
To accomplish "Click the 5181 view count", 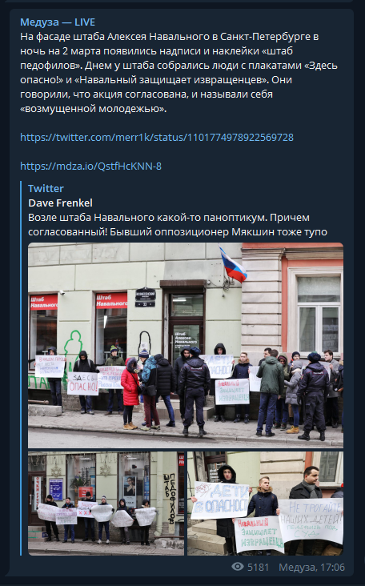I will coord(259,568).
